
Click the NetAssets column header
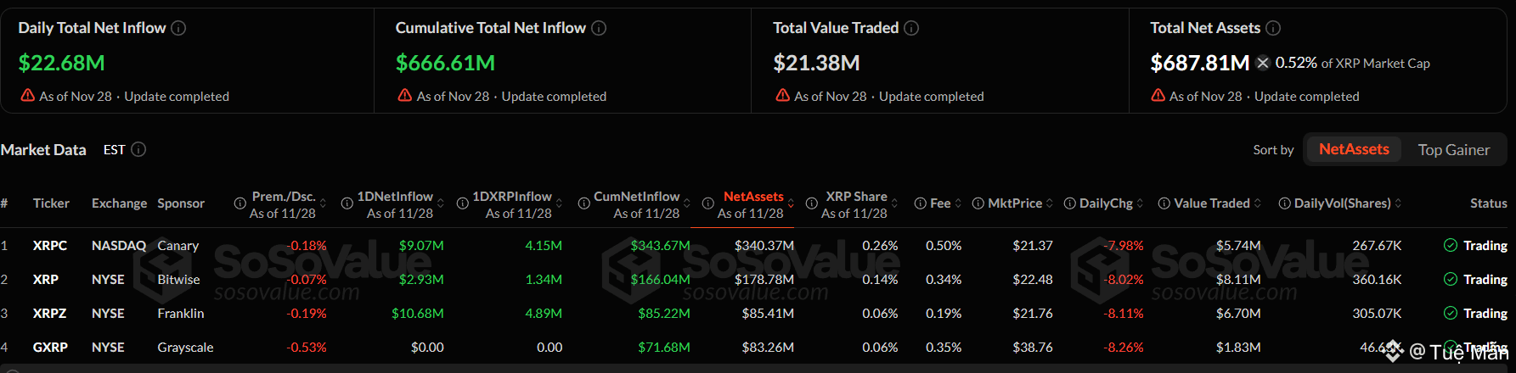753,197
